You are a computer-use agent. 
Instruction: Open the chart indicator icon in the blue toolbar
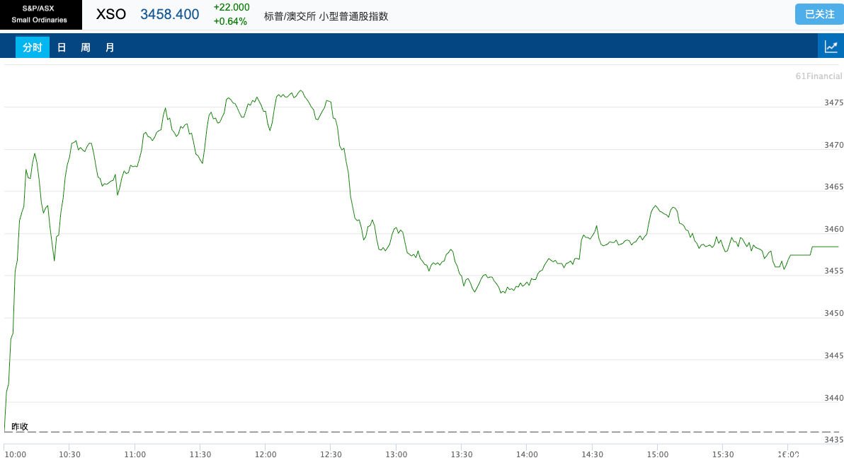[831, 47]
